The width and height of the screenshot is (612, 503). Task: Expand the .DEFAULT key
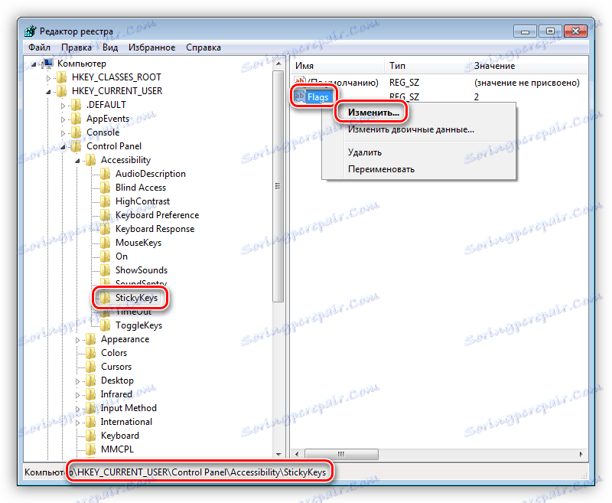(63, 106)
